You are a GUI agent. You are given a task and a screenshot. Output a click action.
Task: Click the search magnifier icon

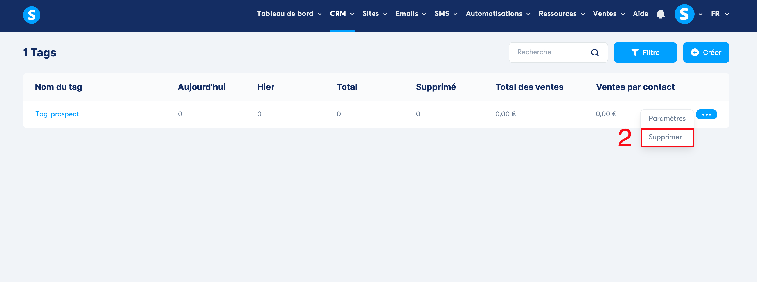click(x=594, y=52)
